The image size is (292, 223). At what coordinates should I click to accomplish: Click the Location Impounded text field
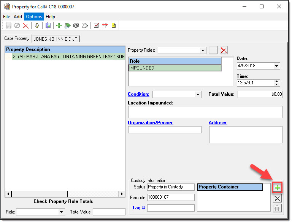tap(205, 112)
